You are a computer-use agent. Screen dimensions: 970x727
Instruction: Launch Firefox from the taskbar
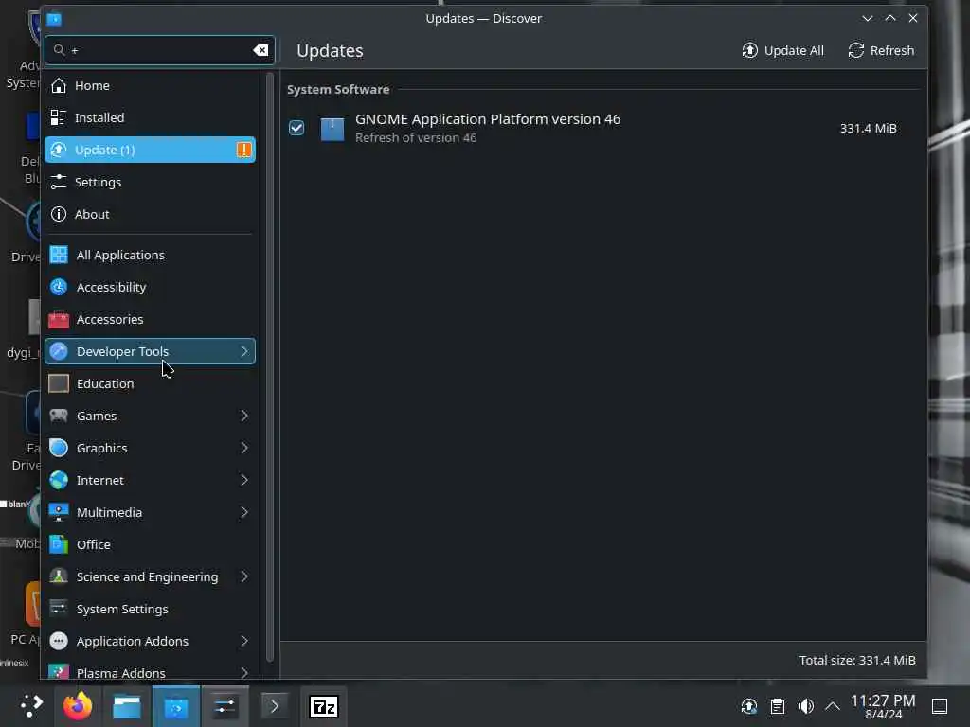click(x=78, y=706)
